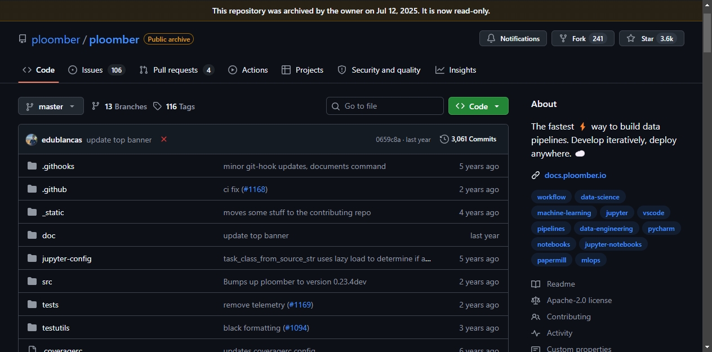Open the .github directory name
This screenshot has height=352, width=712.
[x=55, y=189]
